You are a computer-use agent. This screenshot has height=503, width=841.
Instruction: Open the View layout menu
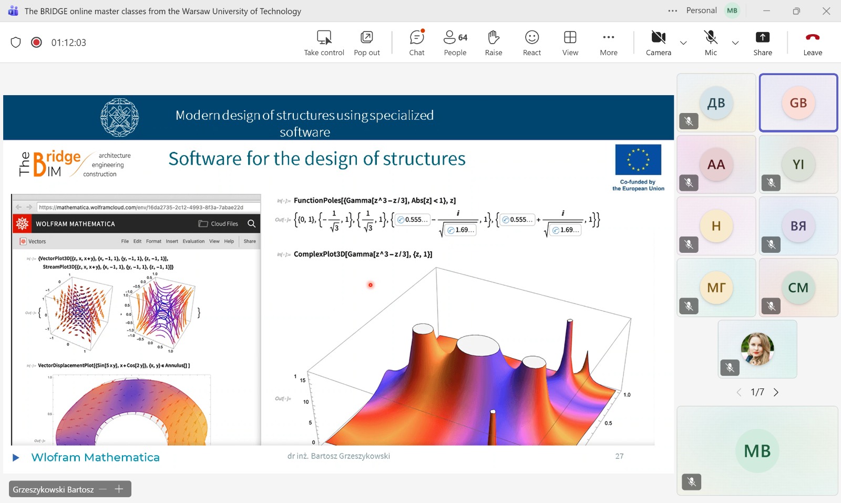tap(570, 43)
